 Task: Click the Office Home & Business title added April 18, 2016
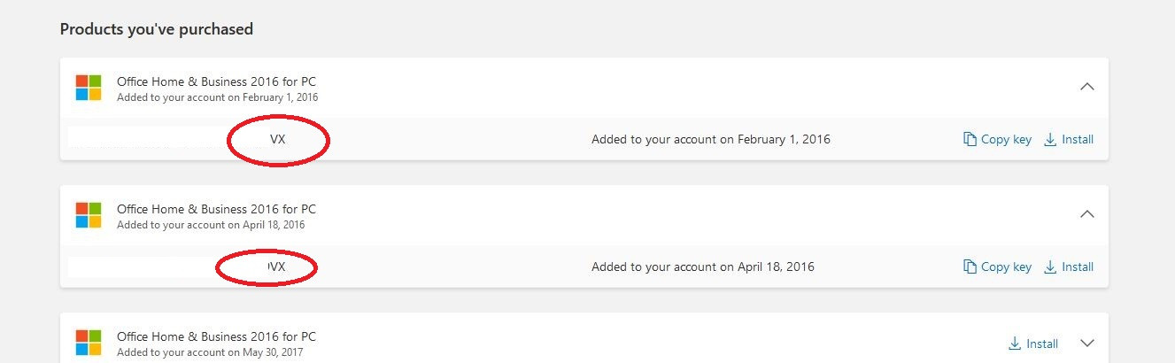[x=216, y=209]
